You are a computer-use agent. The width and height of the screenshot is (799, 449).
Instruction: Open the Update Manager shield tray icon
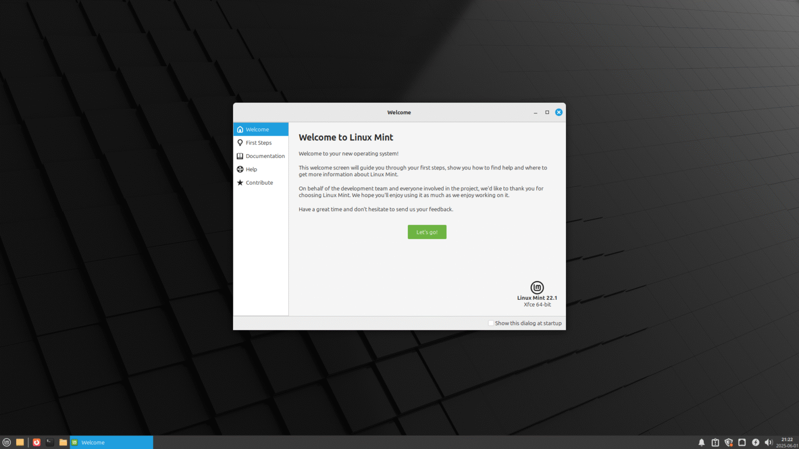coord(729,442)
